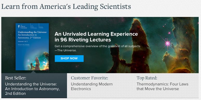
Task: Open the Top Rated tab
Action: click(166, 85)
